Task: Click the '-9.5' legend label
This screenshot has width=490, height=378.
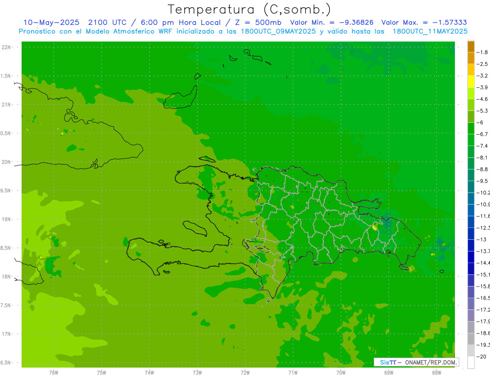Action: coord(482,181)
